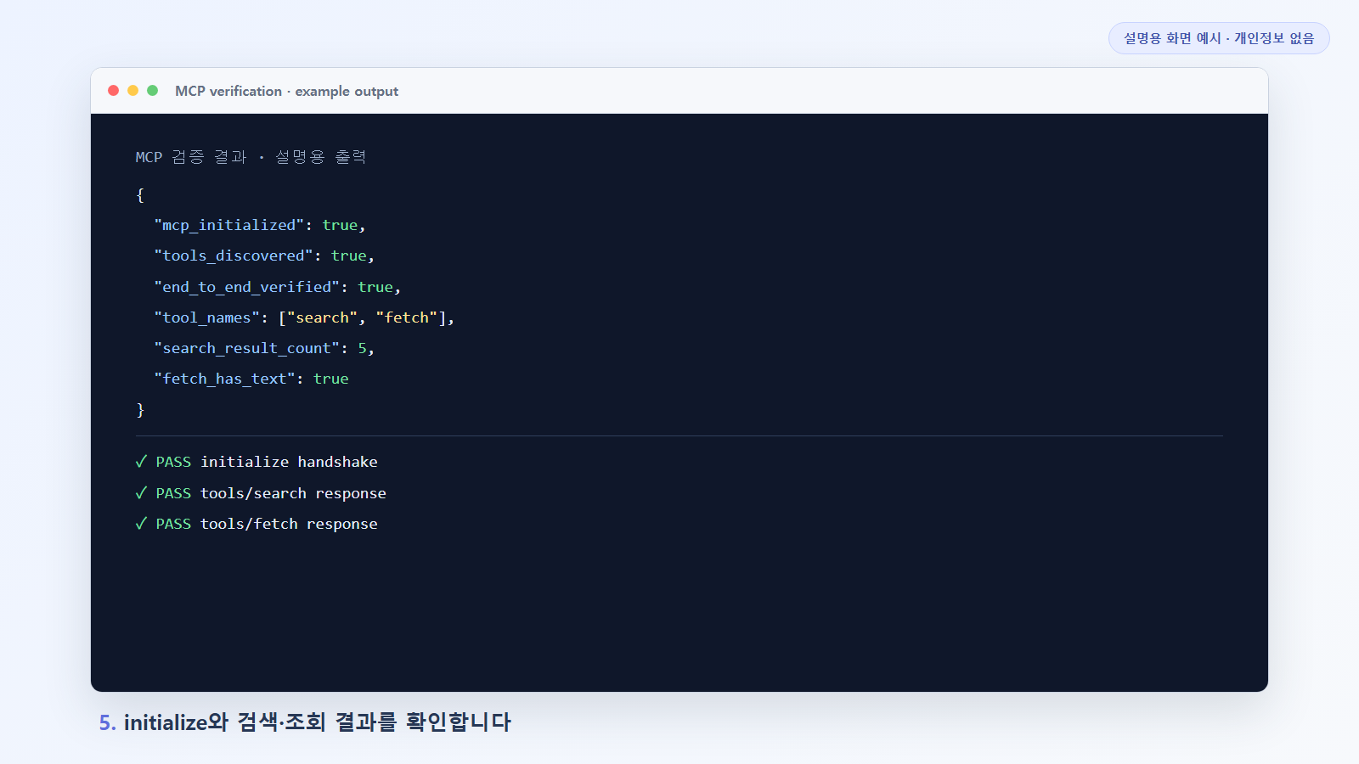
Task: Click the true value of tools_discovered
Action: (x=349, y=256)
